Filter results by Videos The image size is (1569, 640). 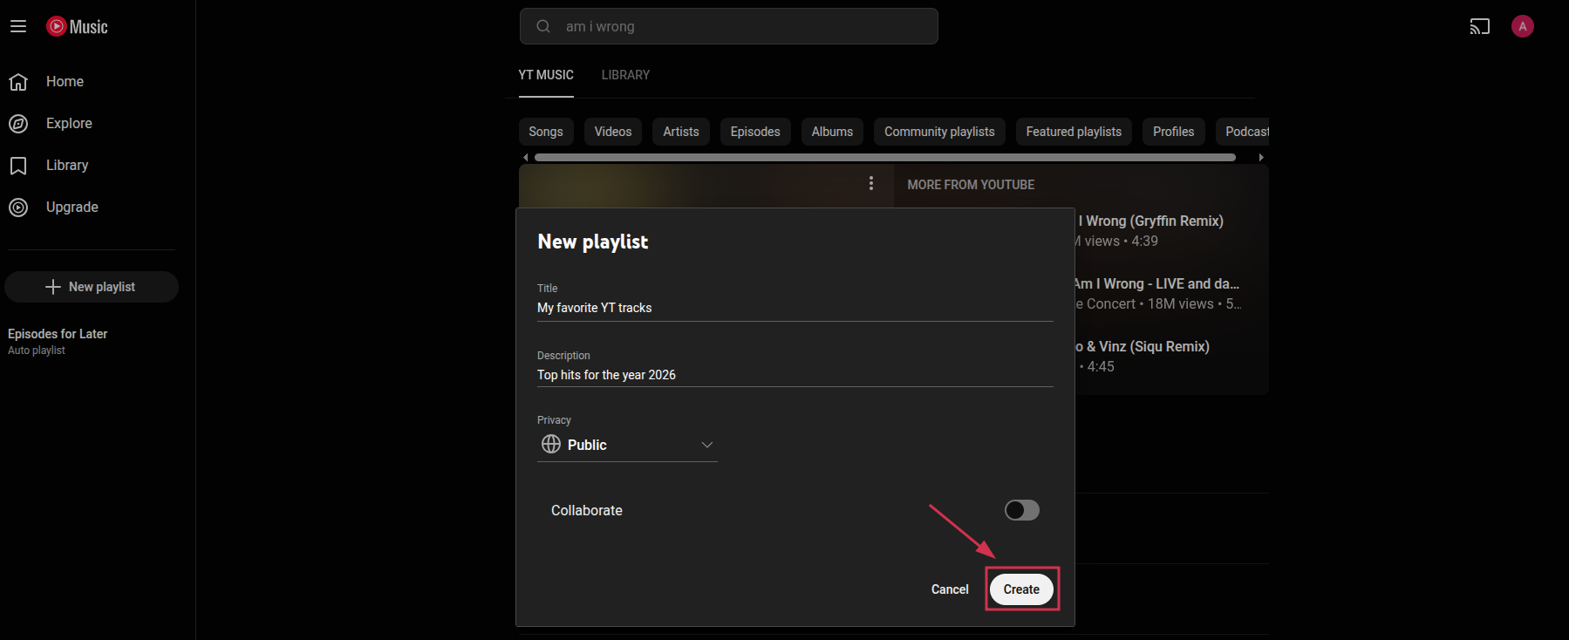pos(613,132)
